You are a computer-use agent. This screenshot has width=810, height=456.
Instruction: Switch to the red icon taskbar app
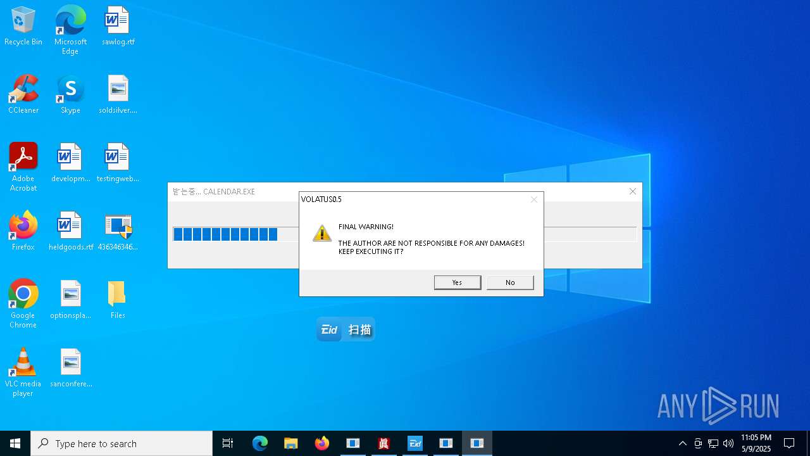click(x=384, y=443)
